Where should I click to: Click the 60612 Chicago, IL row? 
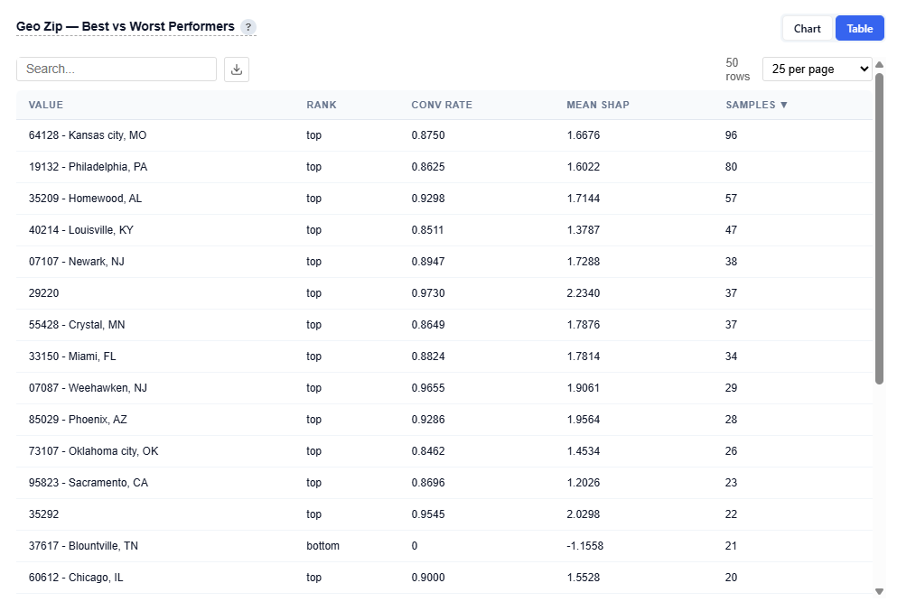pyautogui.click(x=76, y=578)
